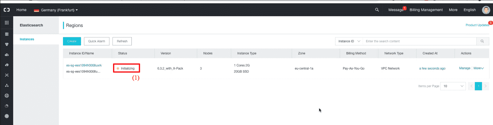Click the Regions page heading
This screenshot has width=493, height=125.
point(74,25)
